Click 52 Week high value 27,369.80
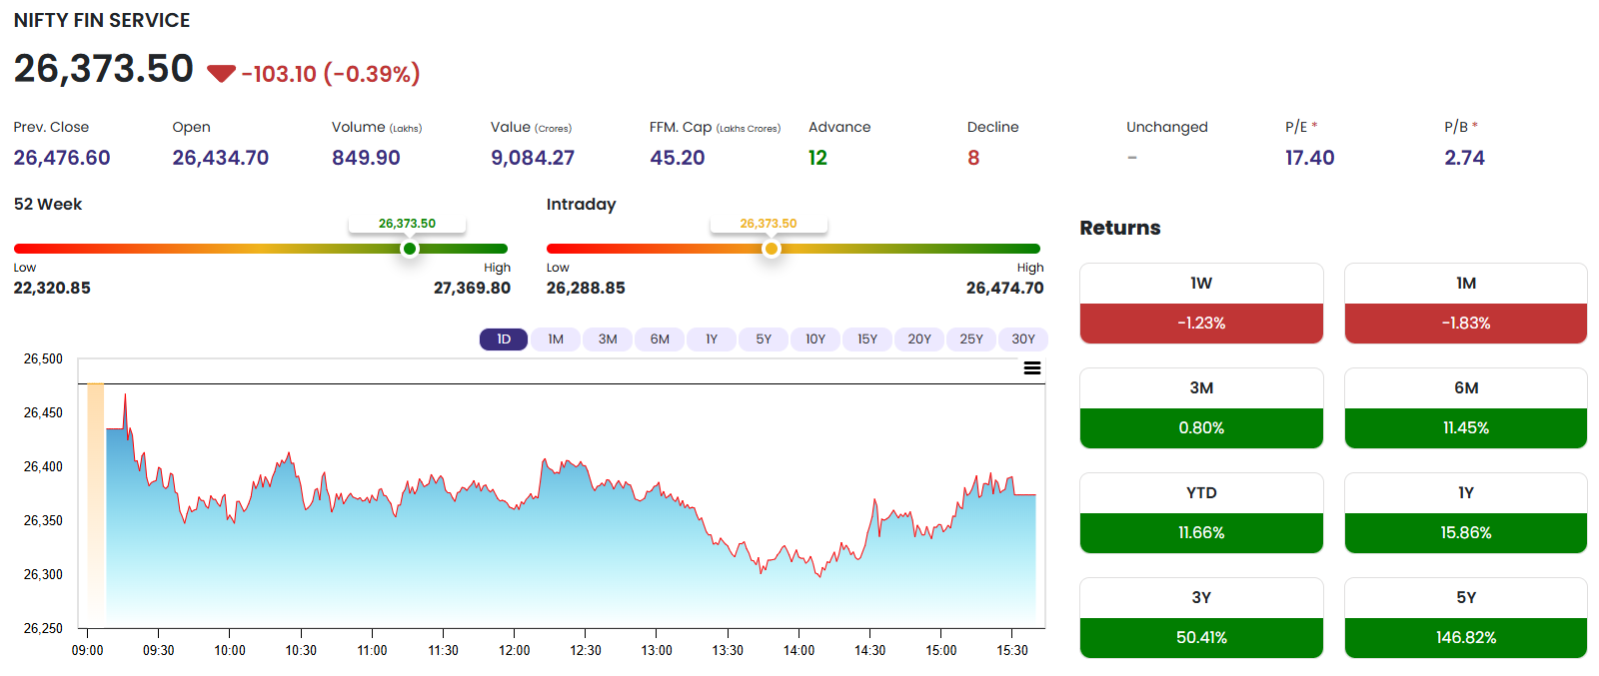 [x=472, y=288]
